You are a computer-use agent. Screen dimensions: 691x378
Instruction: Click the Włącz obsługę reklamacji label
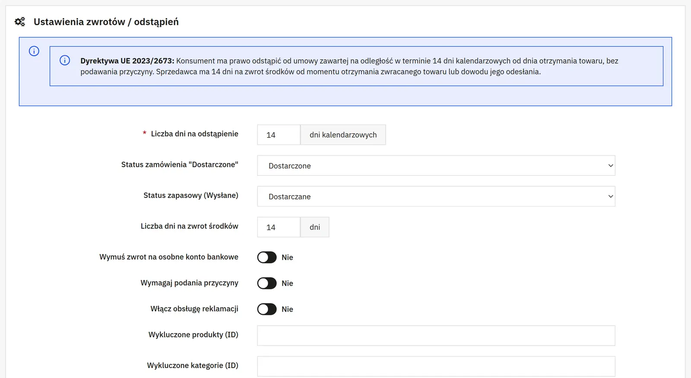coord(194,309)
